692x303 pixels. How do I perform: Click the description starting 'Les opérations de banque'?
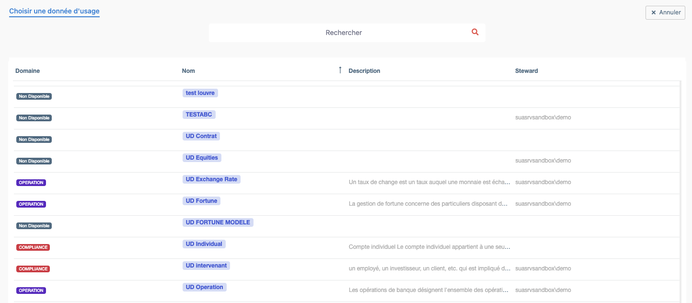coord(428,290)
